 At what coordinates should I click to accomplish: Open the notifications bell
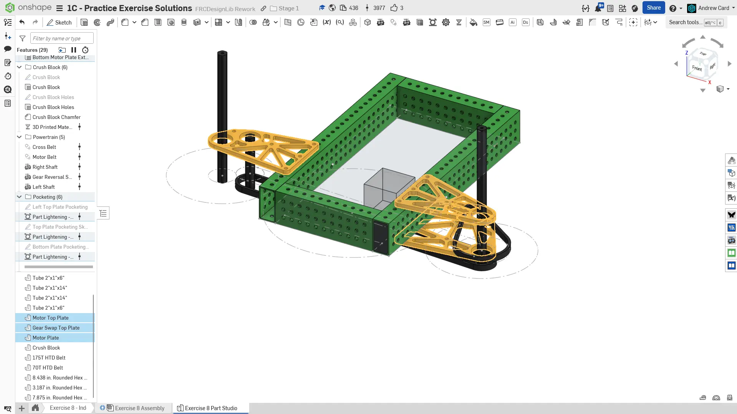[598, 8]
